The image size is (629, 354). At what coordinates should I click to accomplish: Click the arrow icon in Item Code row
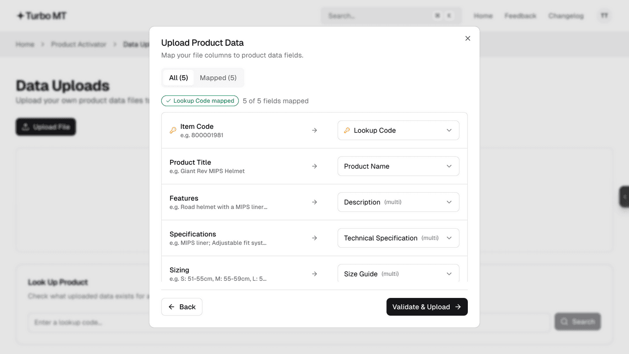click(314, 130)
